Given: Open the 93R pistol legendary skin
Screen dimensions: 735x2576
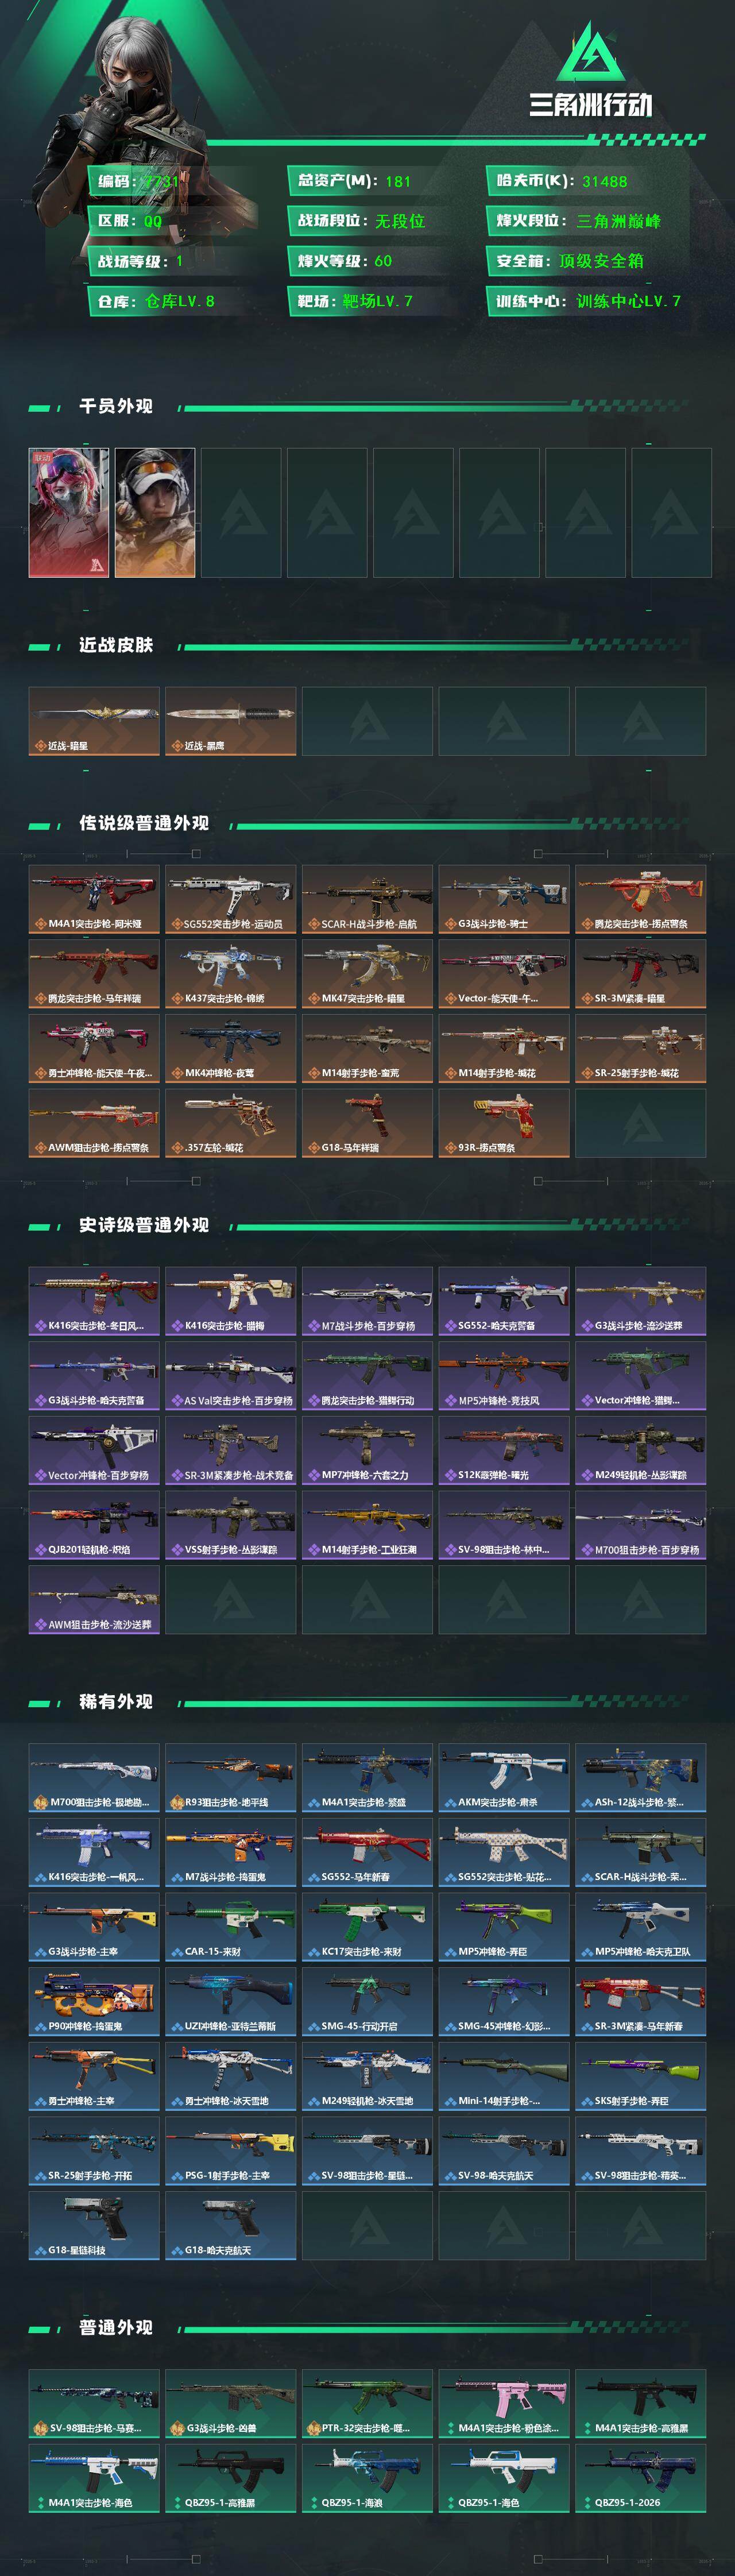Looking at the screenshot, I should [x=504, y=1123].
